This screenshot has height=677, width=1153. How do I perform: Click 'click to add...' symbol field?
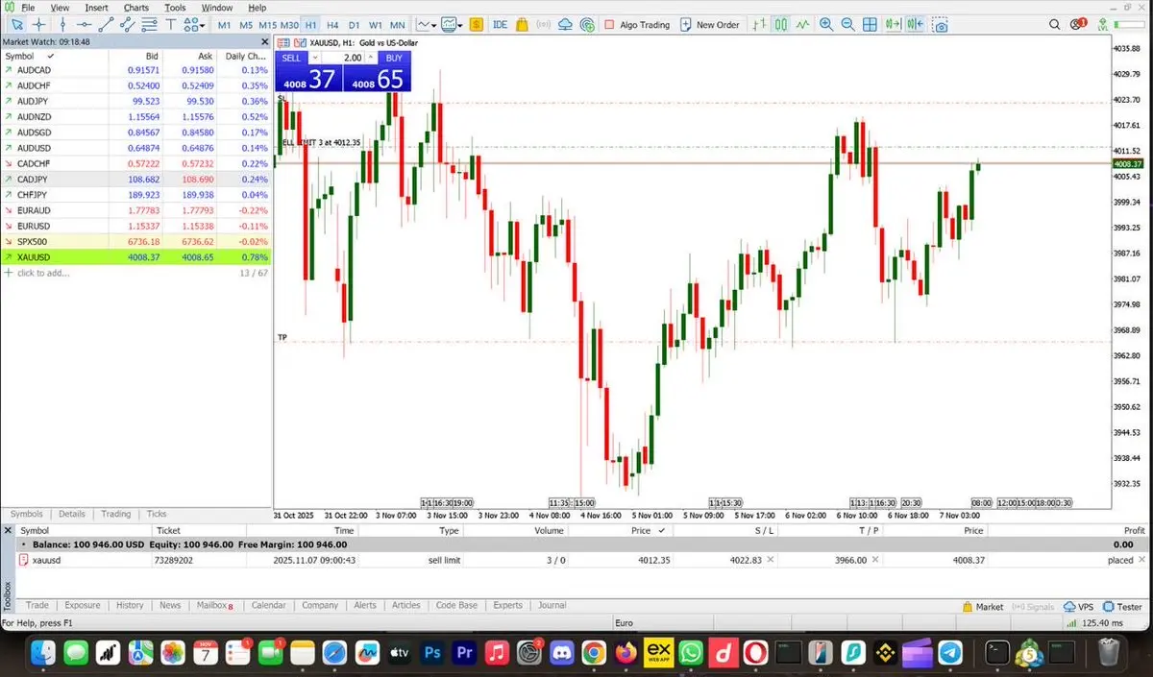[43, 273]
